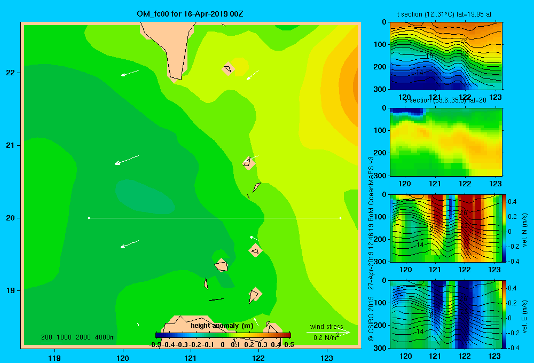Open the temperature section plot
The image size is (534, 363).
446,56
